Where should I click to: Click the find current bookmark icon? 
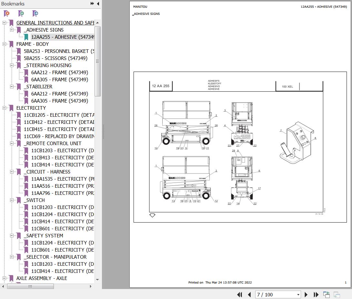[x=35, y=14]
